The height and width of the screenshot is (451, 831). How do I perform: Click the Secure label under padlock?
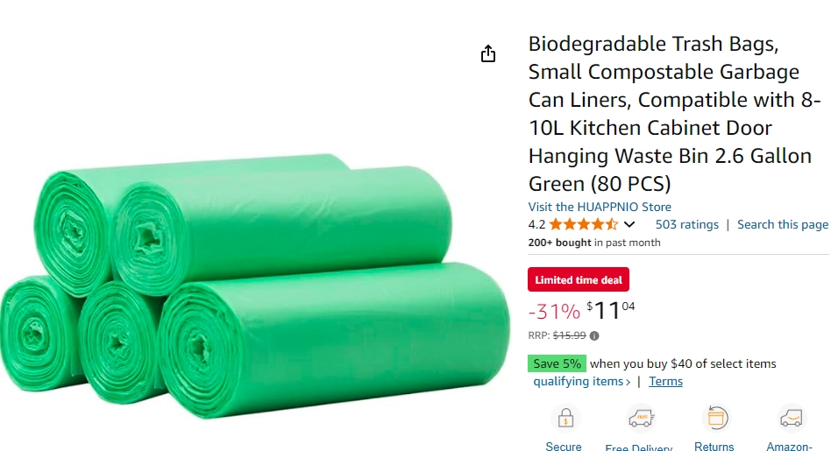564,447
